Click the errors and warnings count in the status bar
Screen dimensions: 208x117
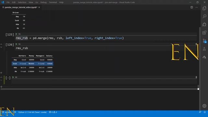click(53, 112)
